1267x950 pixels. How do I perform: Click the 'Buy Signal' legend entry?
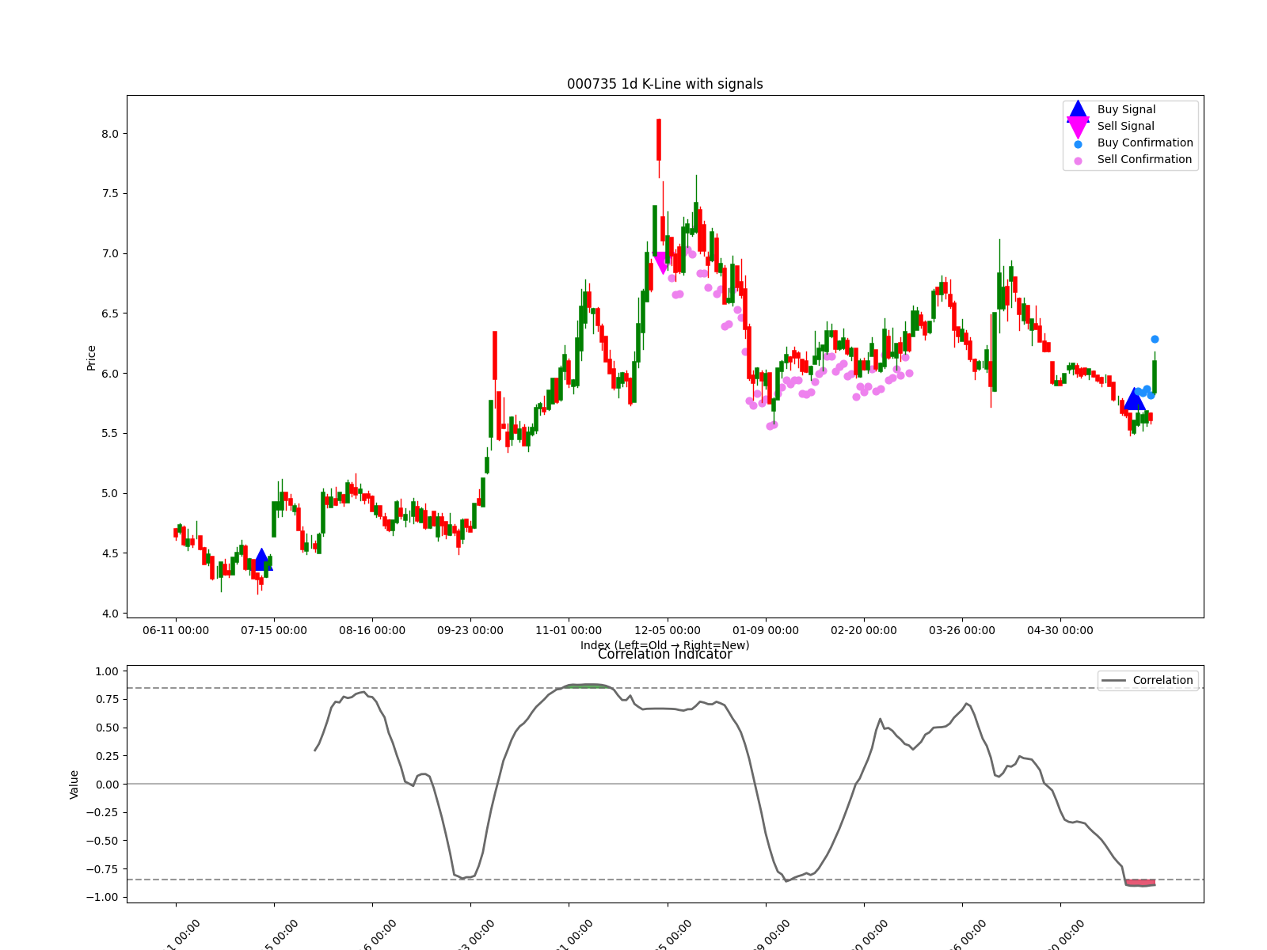[1126, 109]
